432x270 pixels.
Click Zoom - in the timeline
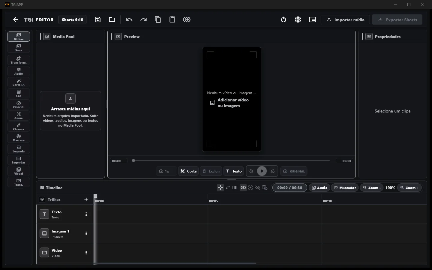coord(372,187)
